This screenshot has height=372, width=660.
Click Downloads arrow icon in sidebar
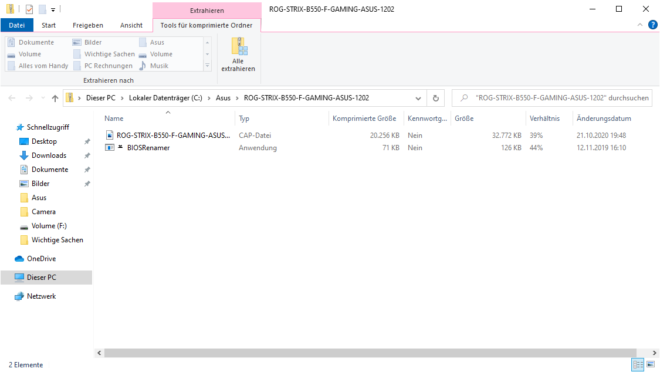24,155
